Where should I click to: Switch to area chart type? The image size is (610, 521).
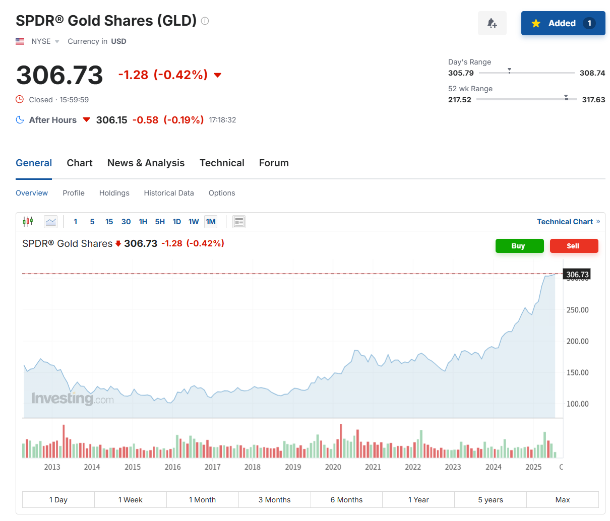tap(51, 222)
